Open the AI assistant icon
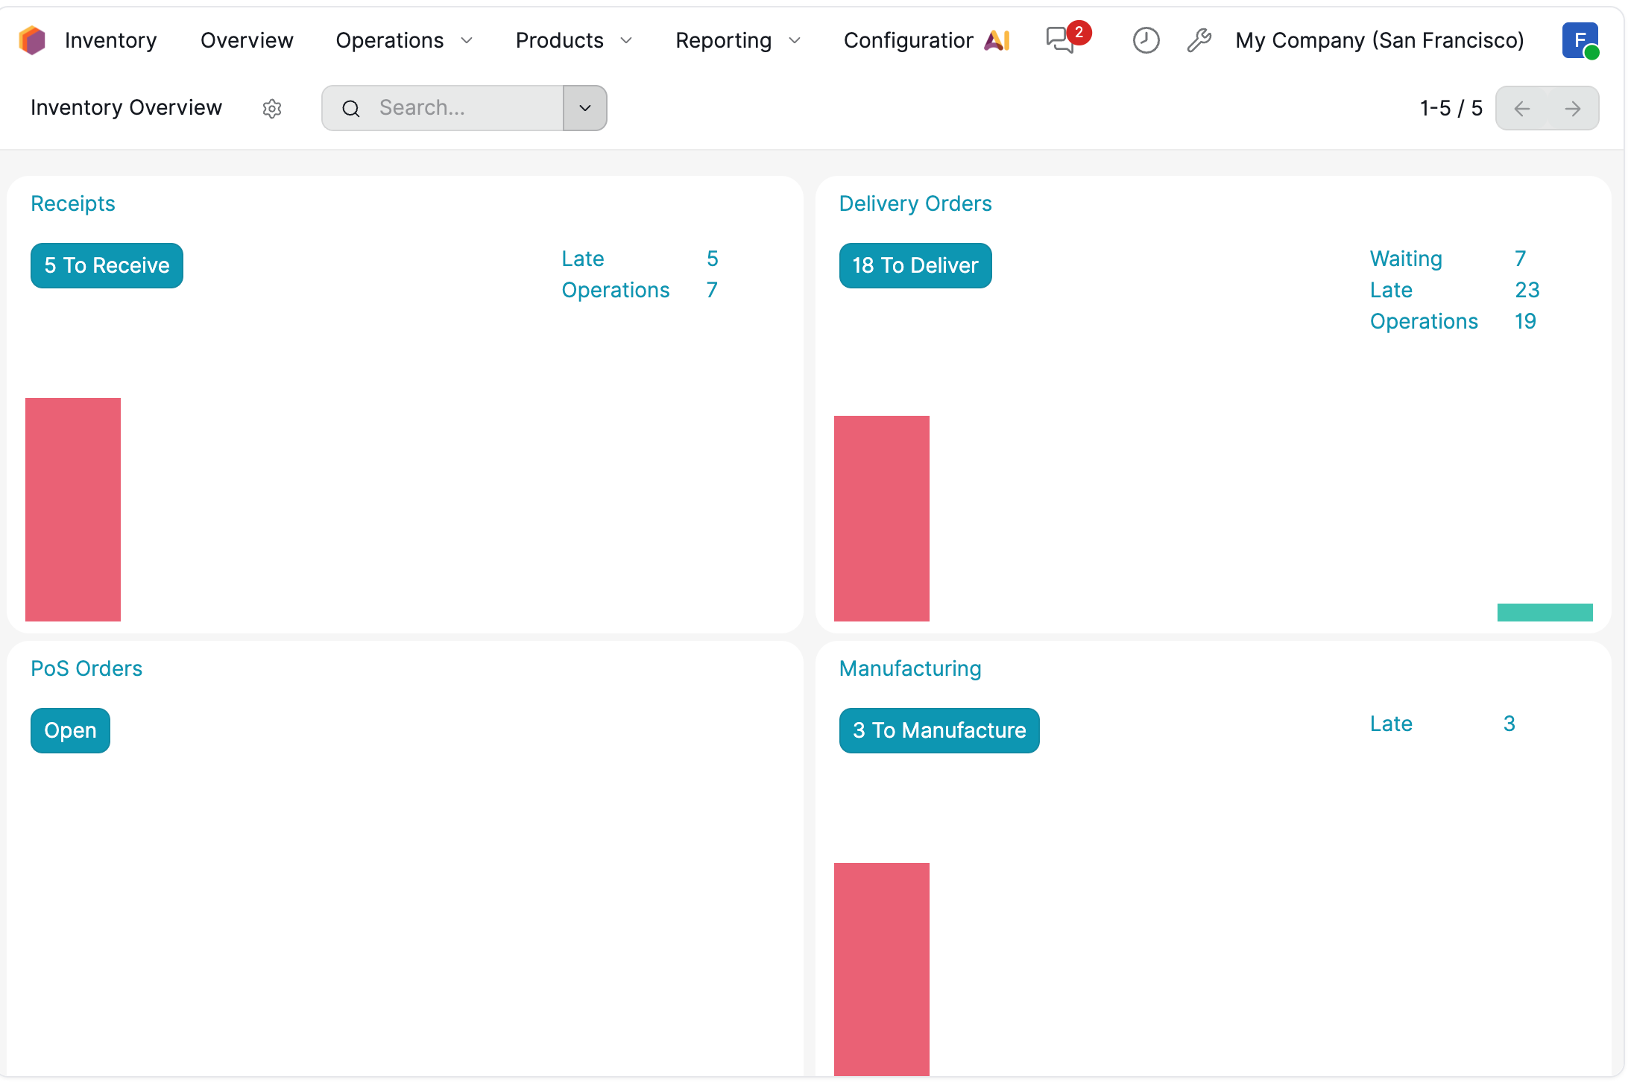 coord(997,40)
